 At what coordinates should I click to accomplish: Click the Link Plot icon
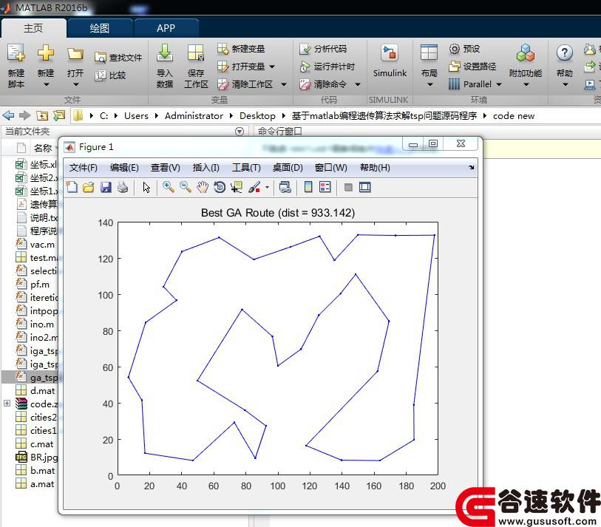tap(285, 187)
